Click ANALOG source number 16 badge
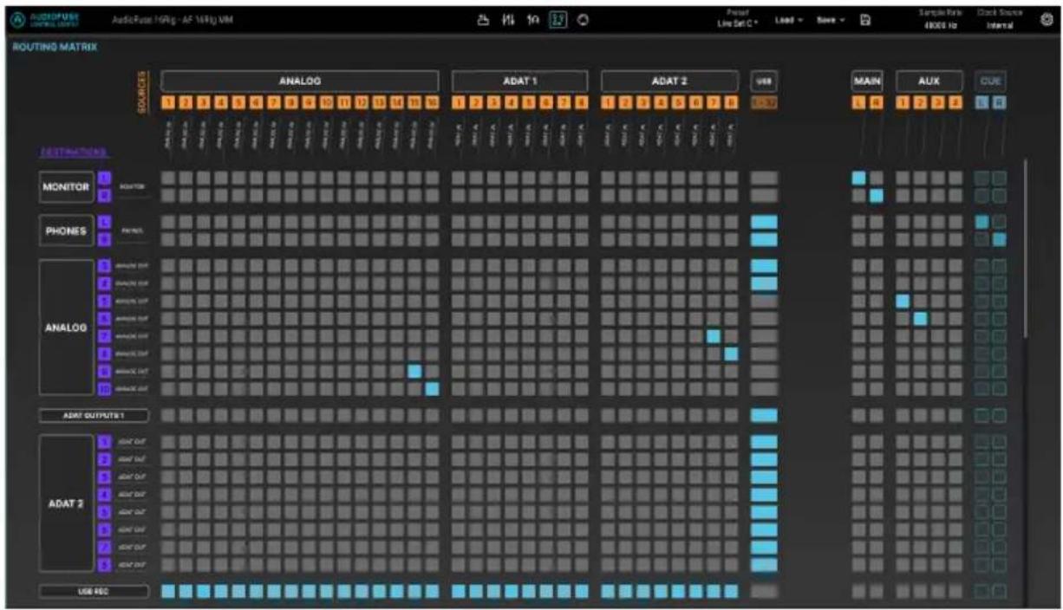The image size is (1063, 610). click(432, 103)
